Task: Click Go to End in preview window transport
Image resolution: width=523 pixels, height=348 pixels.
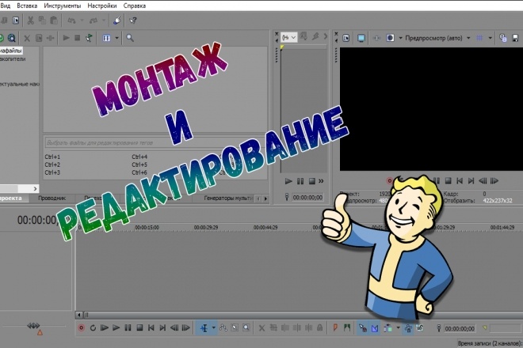Action: pyautogui.click(x=471, y=181)
